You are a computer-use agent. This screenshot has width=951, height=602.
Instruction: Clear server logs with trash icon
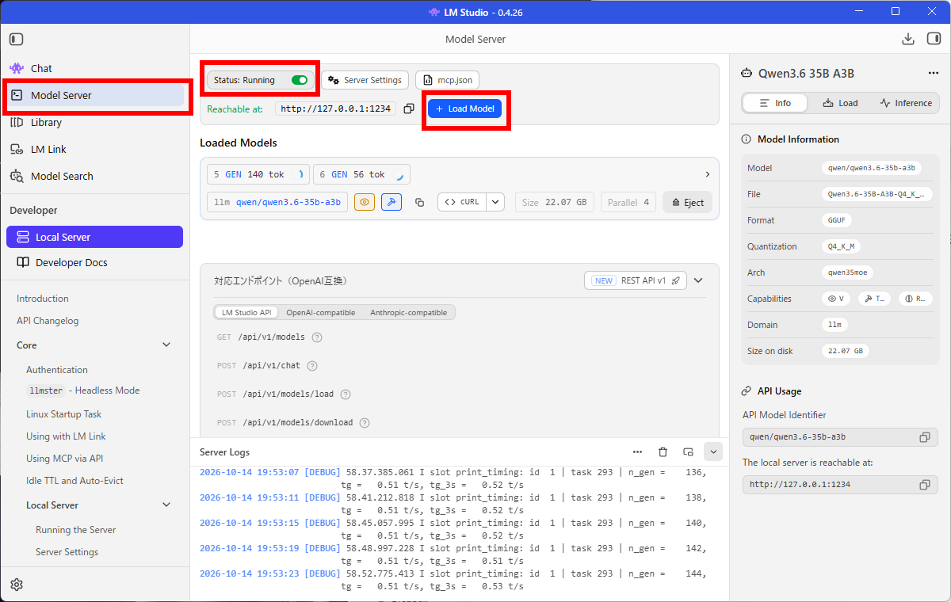pyautogui.click(x=663, y=451)
